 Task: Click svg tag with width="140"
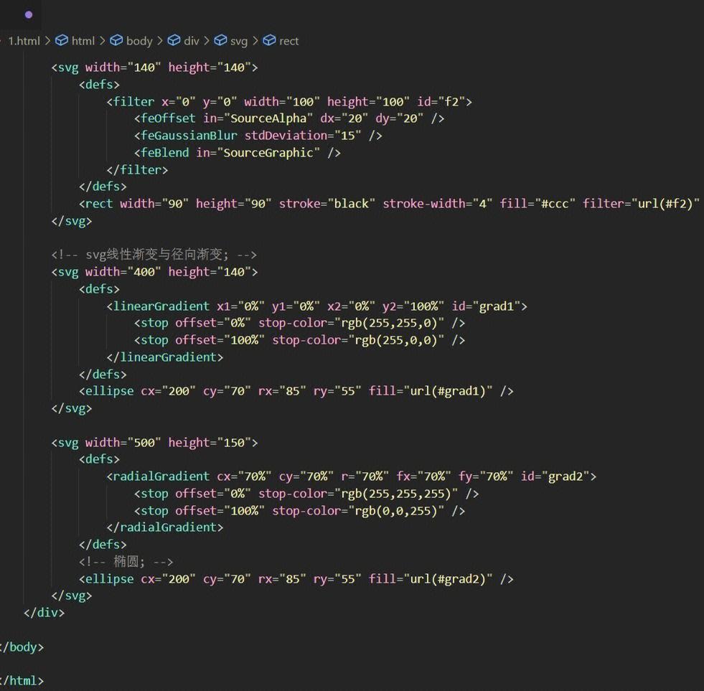pyautogui.click(x=154, y=67)
